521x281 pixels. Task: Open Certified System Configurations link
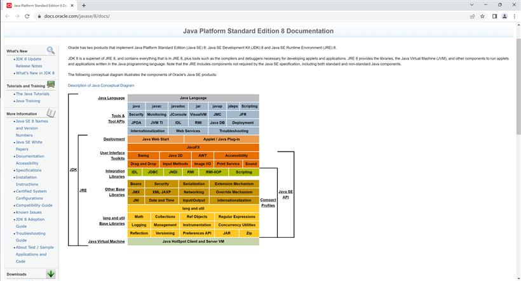[31, 195]
